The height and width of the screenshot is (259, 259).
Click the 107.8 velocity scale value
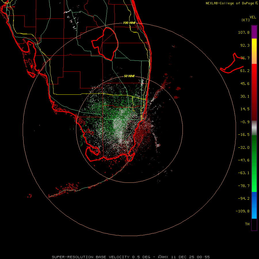[244, 32]
